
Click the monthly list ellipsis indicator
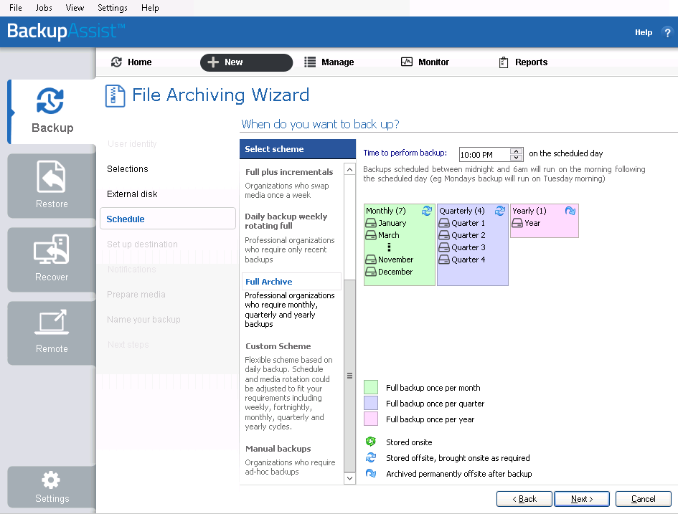pyautogui.click(x=389, y=247)
